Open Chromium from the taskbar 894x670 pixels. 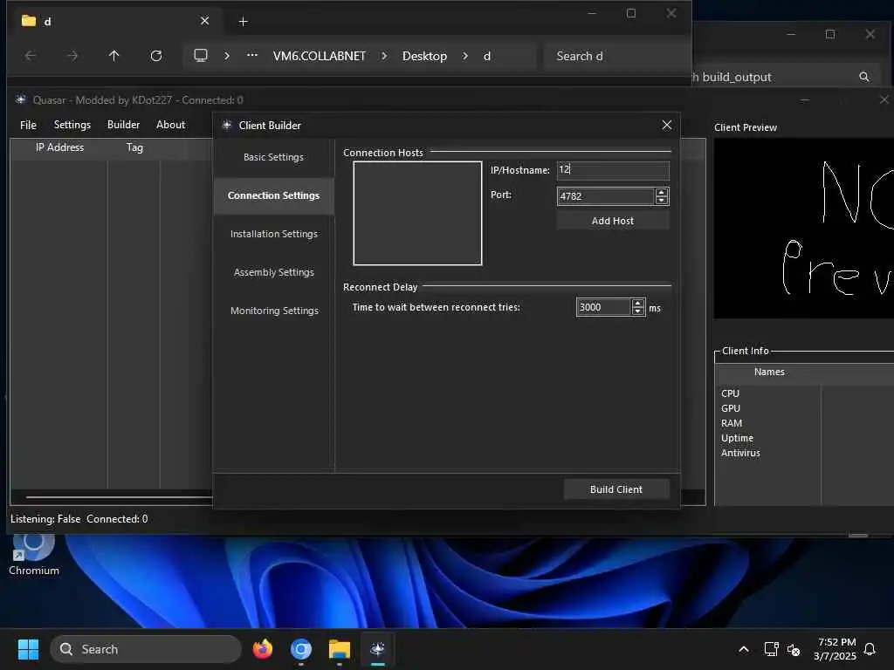[301, 649]
